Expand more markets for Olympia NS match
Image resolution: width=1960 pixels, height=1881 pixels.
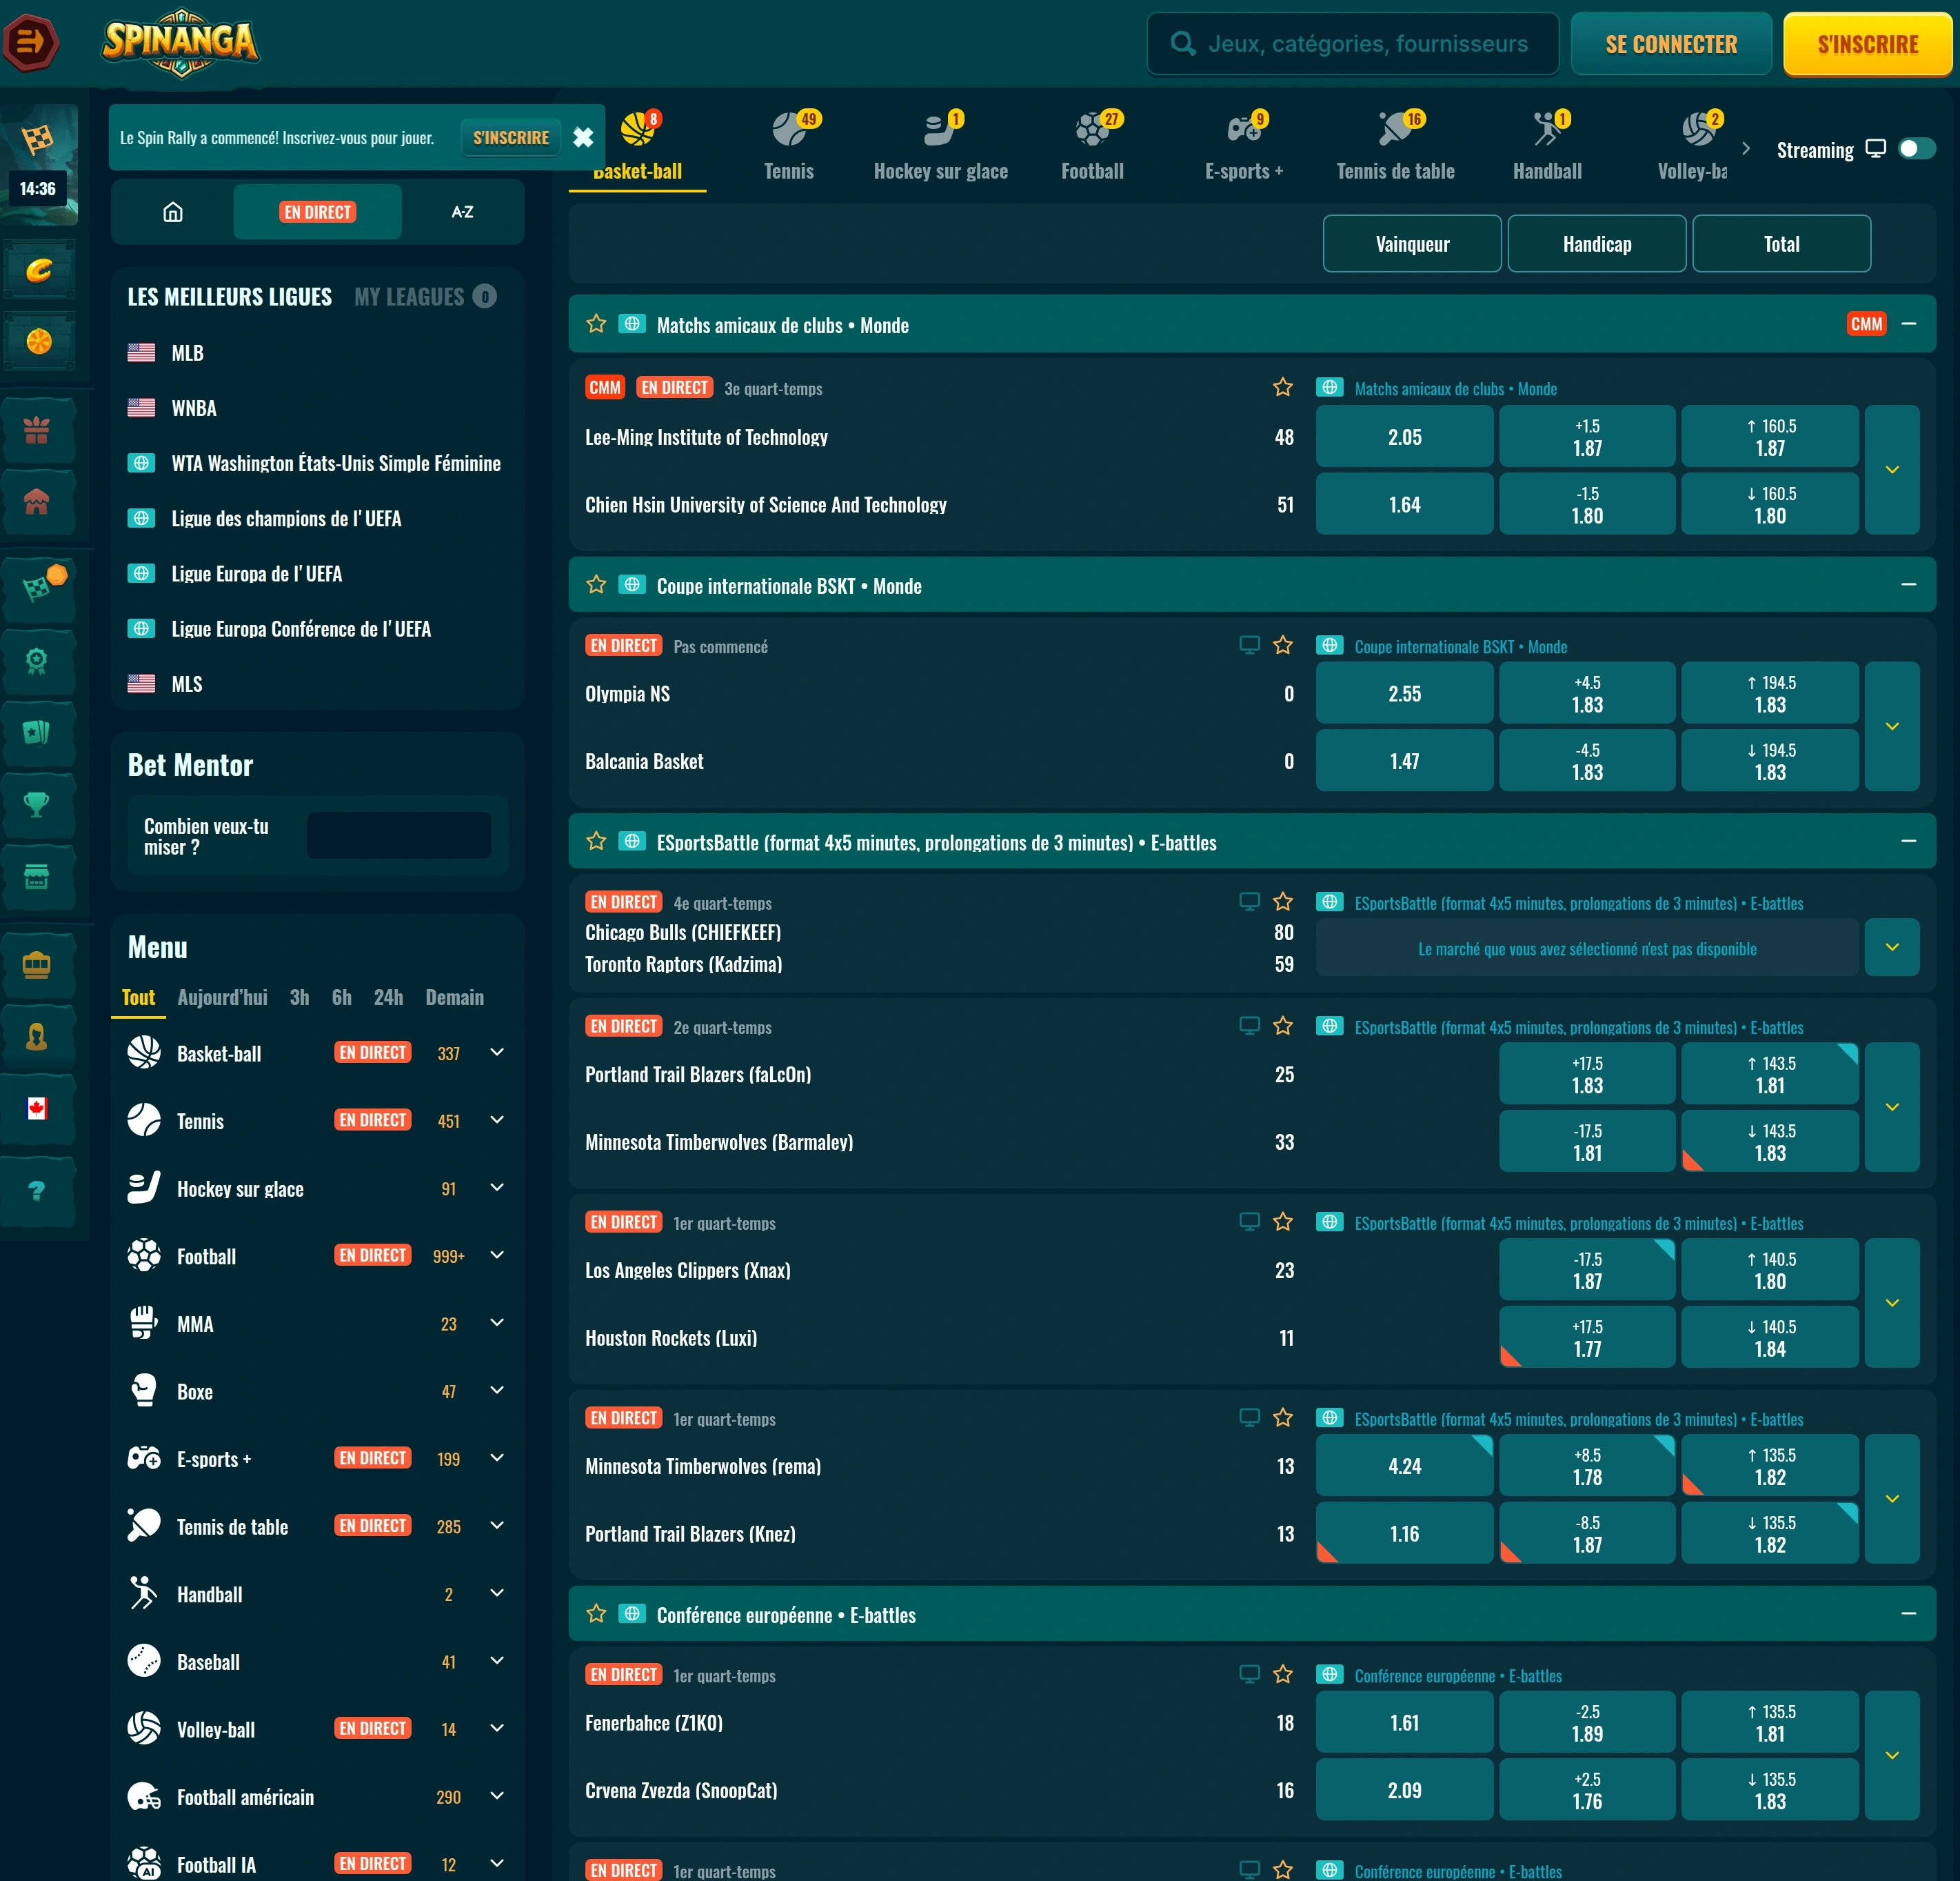pos(1892,726)
